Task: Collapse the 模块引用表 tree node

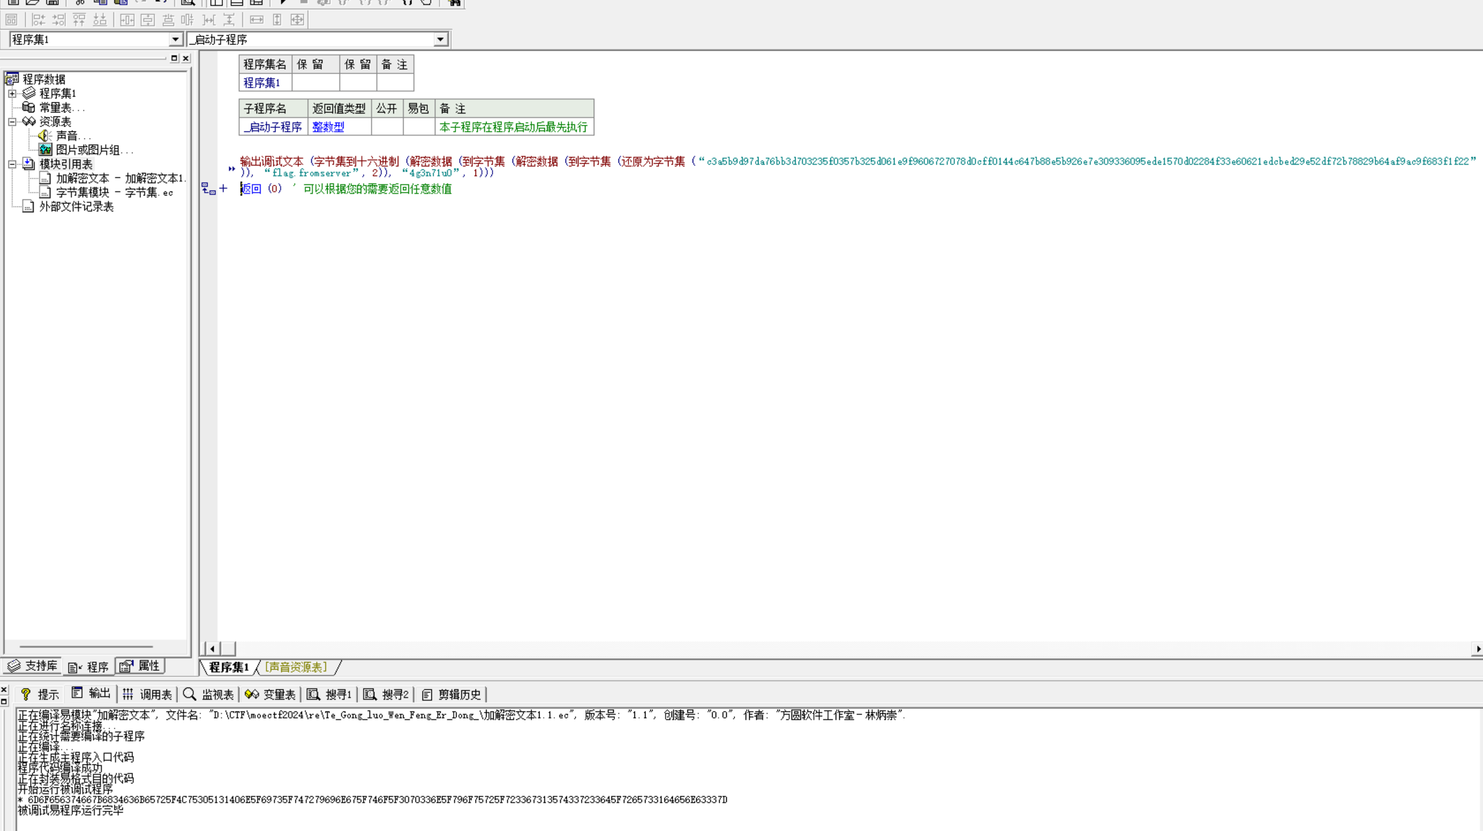Action: [x=12, y=164]
